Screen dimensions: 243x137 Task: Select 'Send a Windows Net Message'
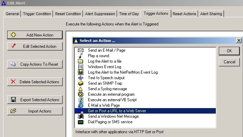[x=145, y=116]
